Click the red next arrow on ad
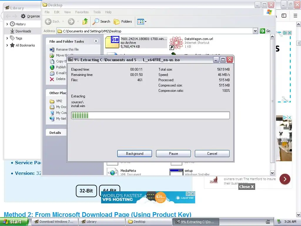Viewport: 301px width, 226px height. pos(285,179)
